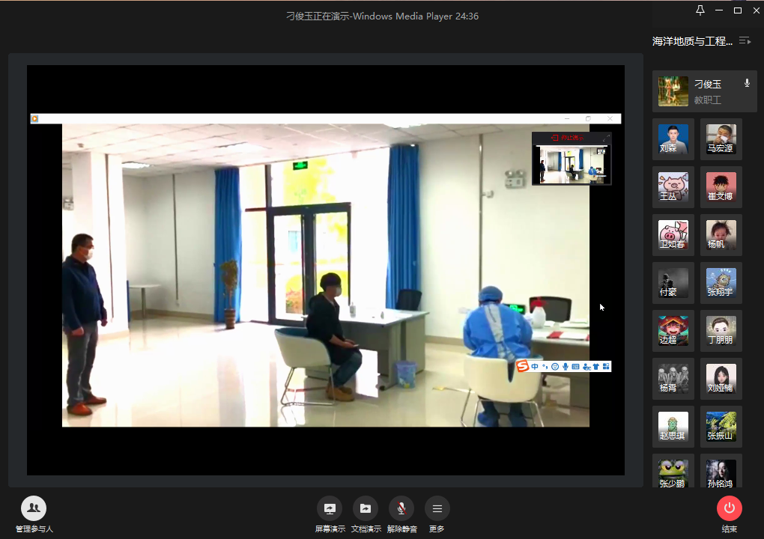The image size is (764, 539).
Task: Open the 更多 (more) menu
Action: tap(437, 508)
